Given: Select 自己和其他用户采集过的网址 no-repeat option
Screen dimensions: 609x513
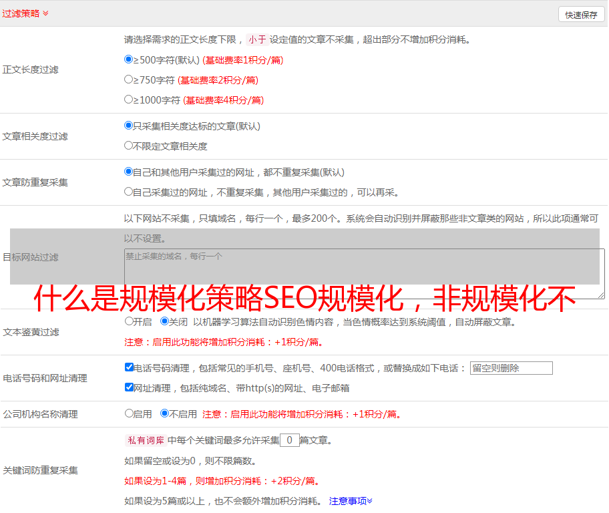Looking at the screenshot, I should coord(129,172).
